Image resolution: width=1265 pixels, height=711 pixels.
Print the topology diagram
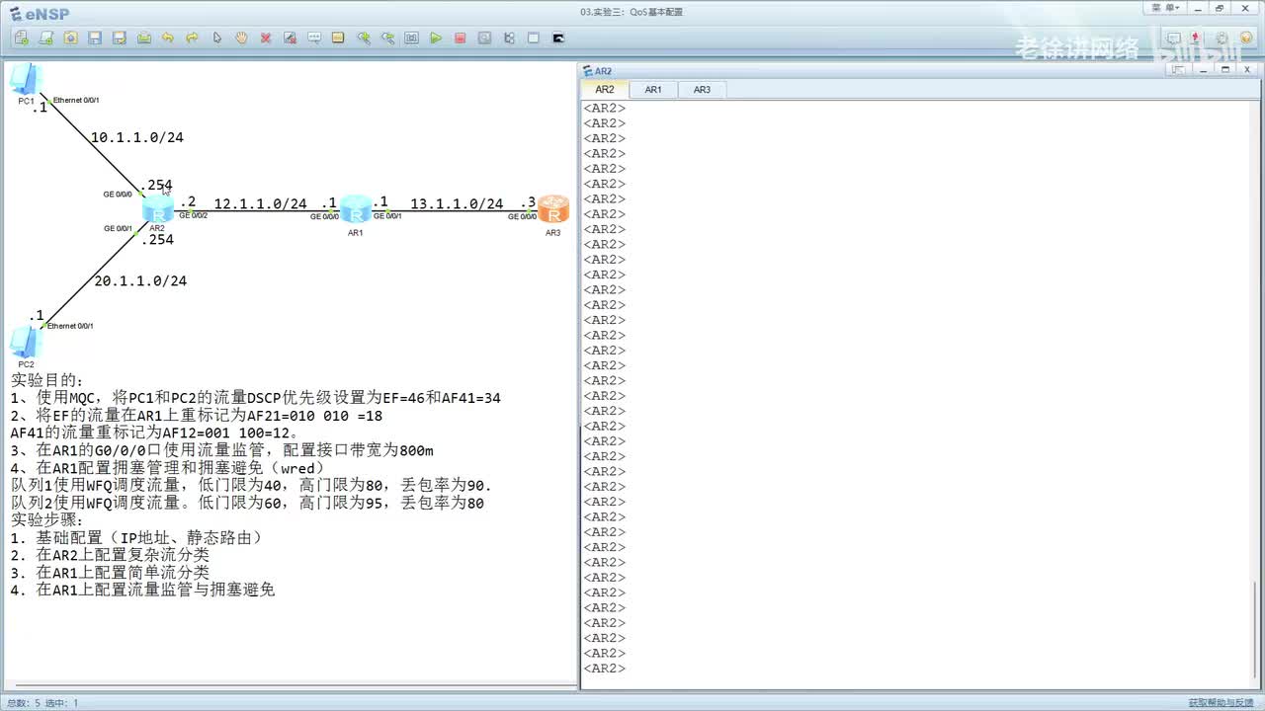[144, 39]
